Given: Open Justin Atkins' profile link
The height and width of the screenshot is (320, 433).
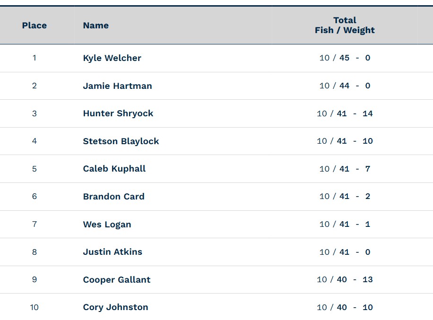Looking at the screenshot, I should point(113,252).
